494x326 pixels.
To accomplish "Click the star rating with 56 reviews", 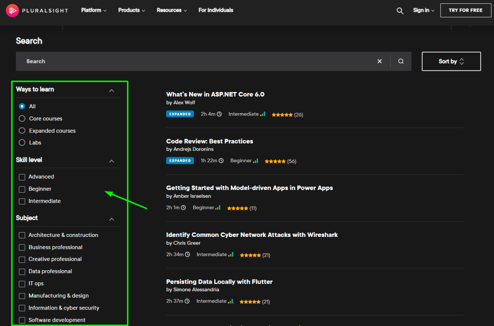I will pos(275,161).
